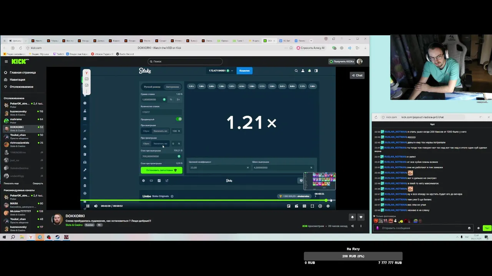Open more options menu below video

tap(361, 226)
